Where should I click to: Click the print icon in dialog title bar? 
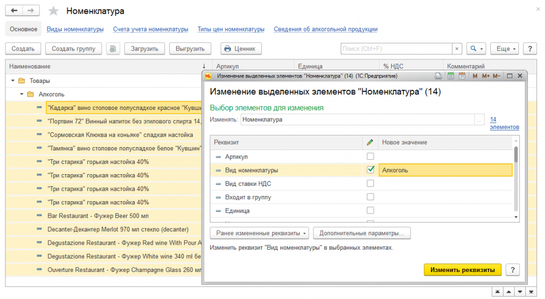pos(439,76)
